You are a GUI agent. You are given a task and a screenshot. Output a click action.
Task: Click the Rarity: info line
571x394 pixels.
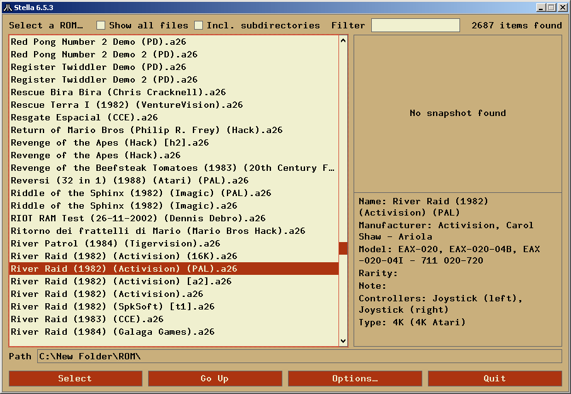pyautogui.click(x=378, y=274)
